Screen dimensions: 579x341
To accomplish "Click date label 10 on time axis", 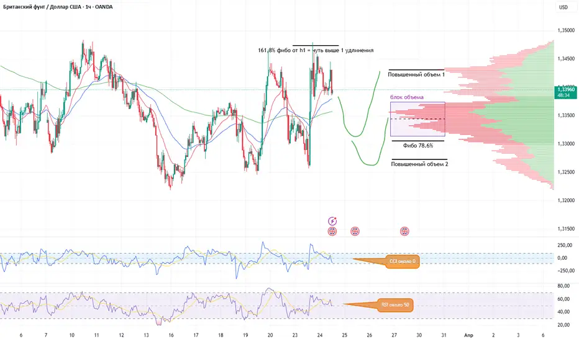I will pos(71,335).
